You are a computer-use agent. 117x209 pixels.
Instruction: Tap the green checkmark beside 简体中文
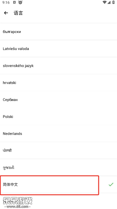tap(111, 184)
